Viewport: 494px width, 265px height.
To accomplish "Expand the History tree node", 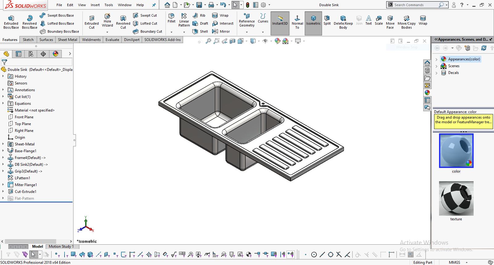I will pos(3,76).
